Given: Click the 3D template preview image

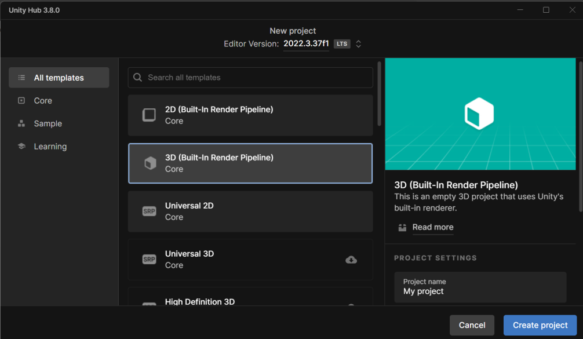Looking at the screenshot, I should click(x=480, y=114).
